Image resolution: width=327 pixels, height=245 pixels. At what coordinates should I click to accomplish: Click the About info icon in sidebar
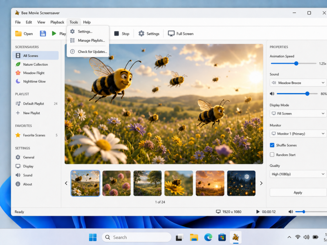[x=18, y=184]
